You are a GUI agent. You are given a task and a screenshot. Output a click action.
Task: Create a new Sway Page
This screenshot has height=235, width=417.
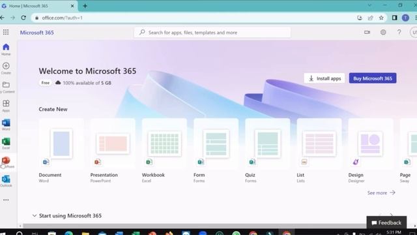pos(409,151)
